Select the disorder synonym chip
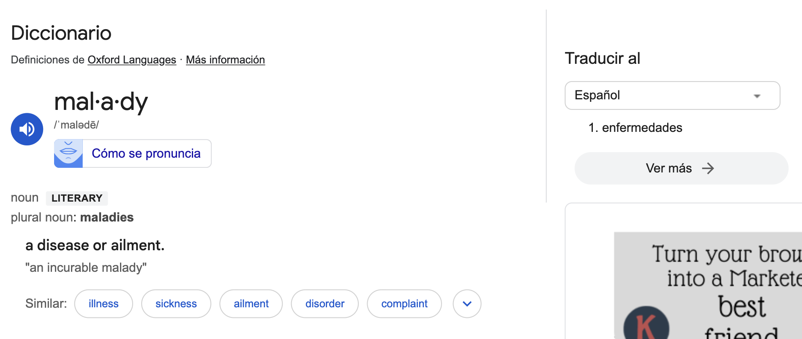Viewport: 802px width, 339px height. tap(325, 303)
